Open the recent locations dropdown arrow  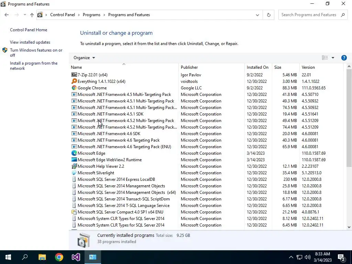click(25, 15)
